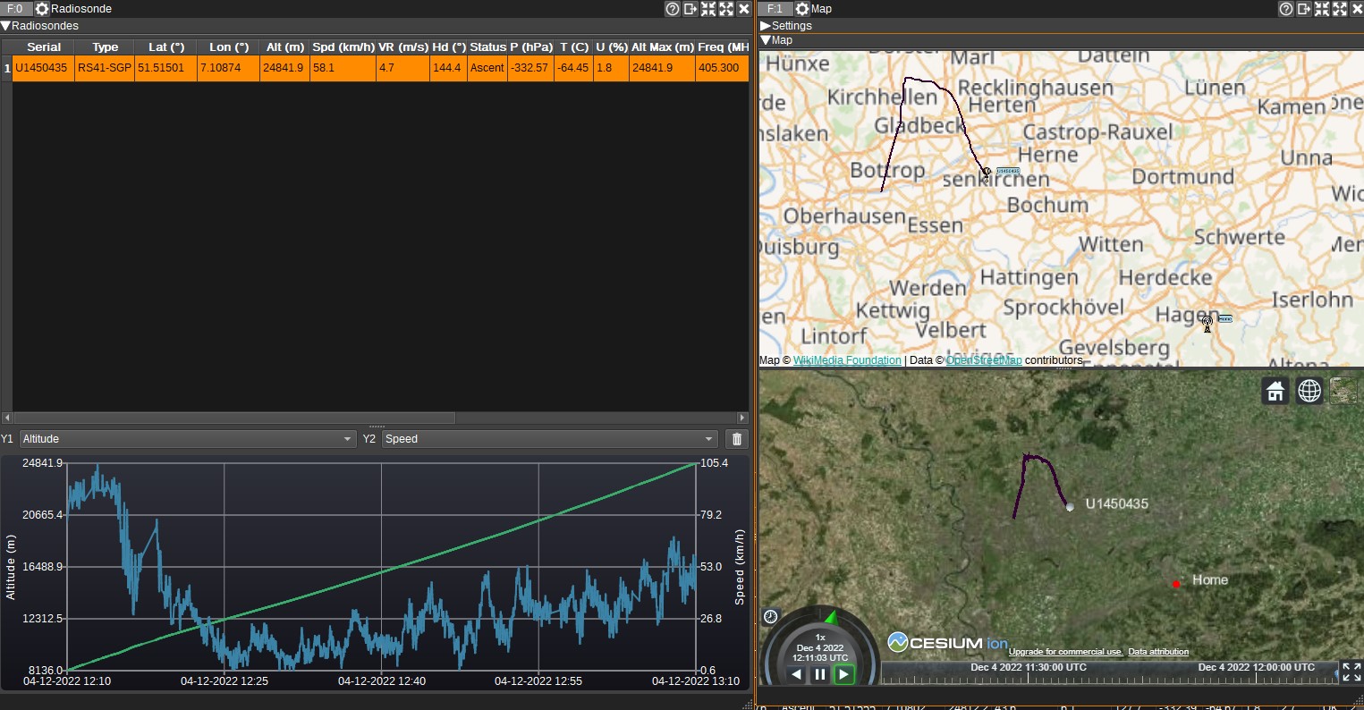Open the Y2 Speed dropdown

click(x=708, y=439)
